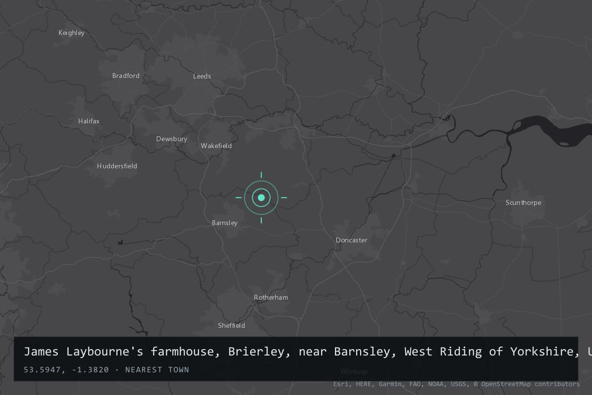This screenshot has width=592, height=395.
Task: Click the Barnsley label
Action: pyautogui.click(x=224, y=223)
